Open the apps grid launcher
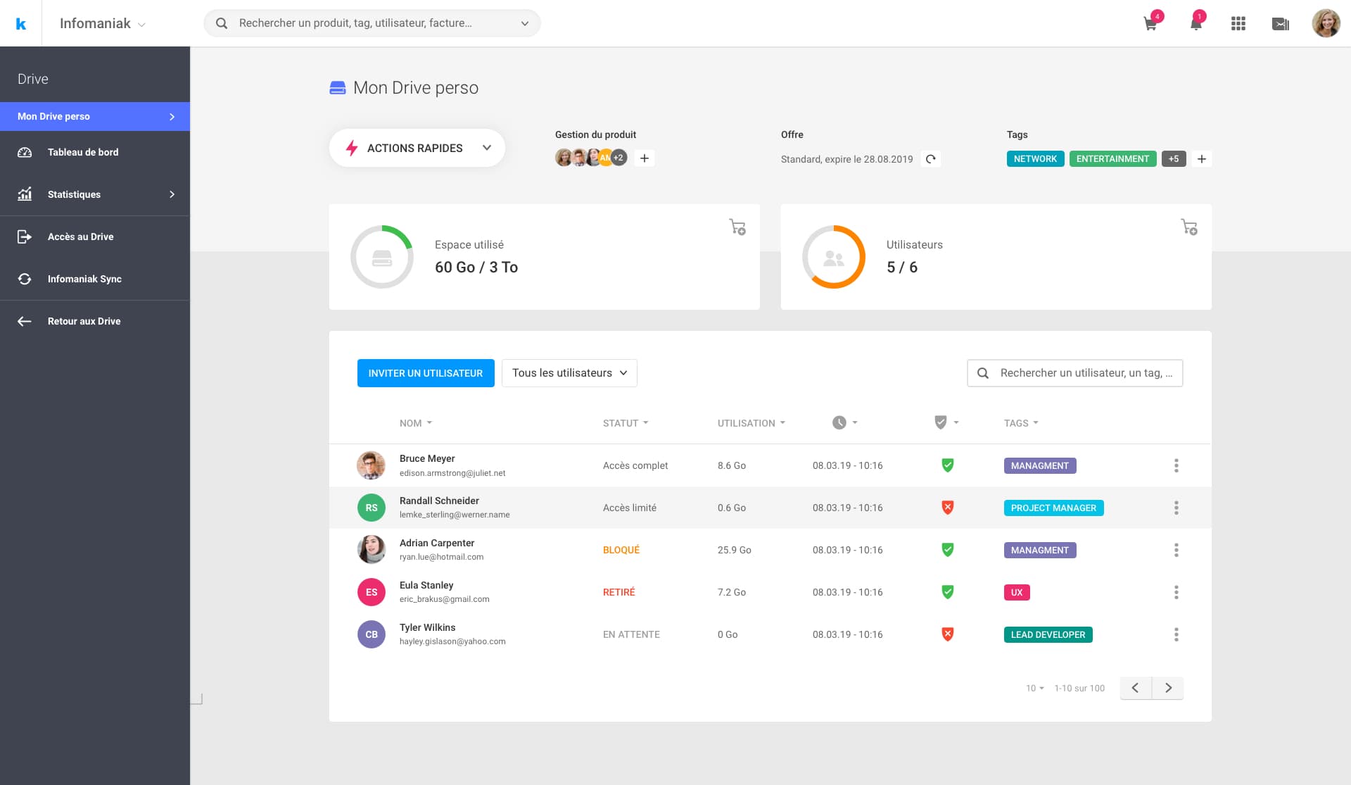This screenshot has height=785, width=1351. [x=1238, y=24]
